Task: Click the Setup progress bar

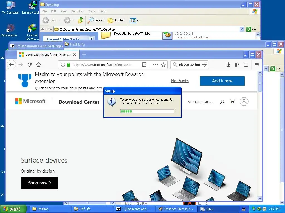Action: (x=147, y=111)
